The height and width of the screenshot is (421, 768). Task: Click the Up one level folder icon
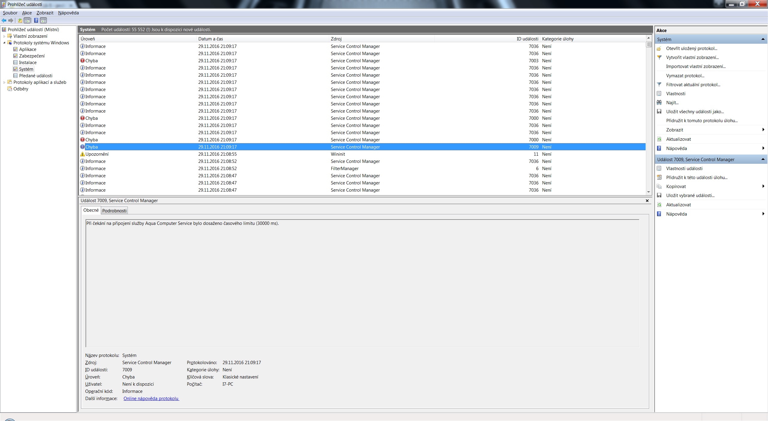[20, 20]
